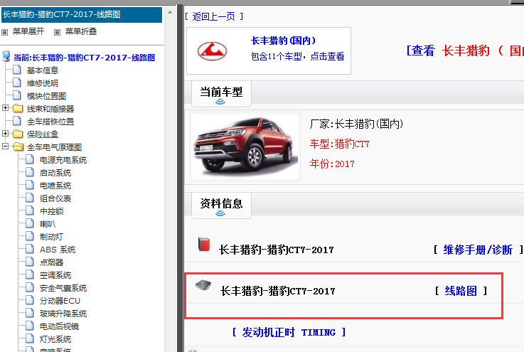The width and height of the screenshot is (524, 352).
Task: Click the red text 年份:2017
Action: coord(332,164)
